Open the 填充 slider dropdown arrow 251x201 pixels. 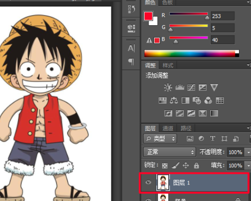(x=248, y=166)
